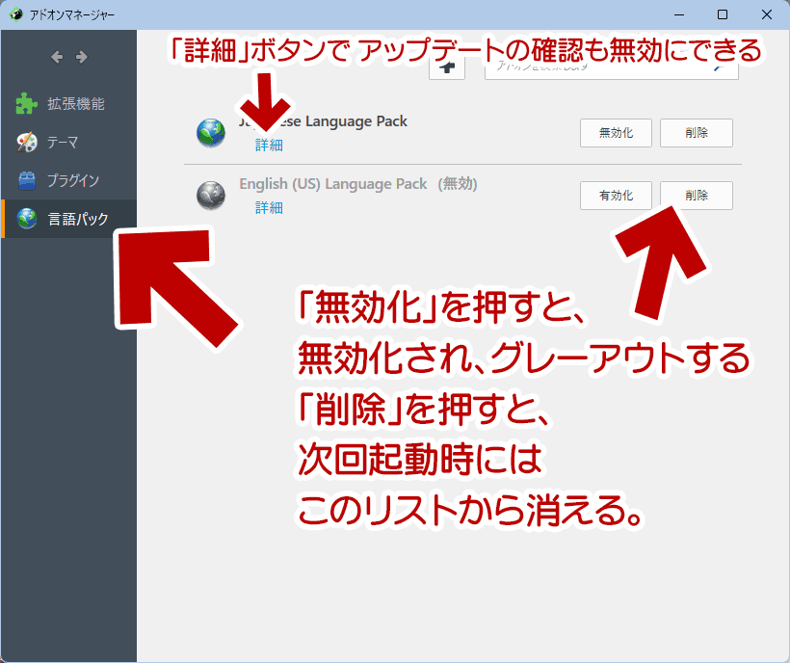790x663 pixels.
Task: Click the forward arrow in the sidebar
Action: tap(82, 57)
